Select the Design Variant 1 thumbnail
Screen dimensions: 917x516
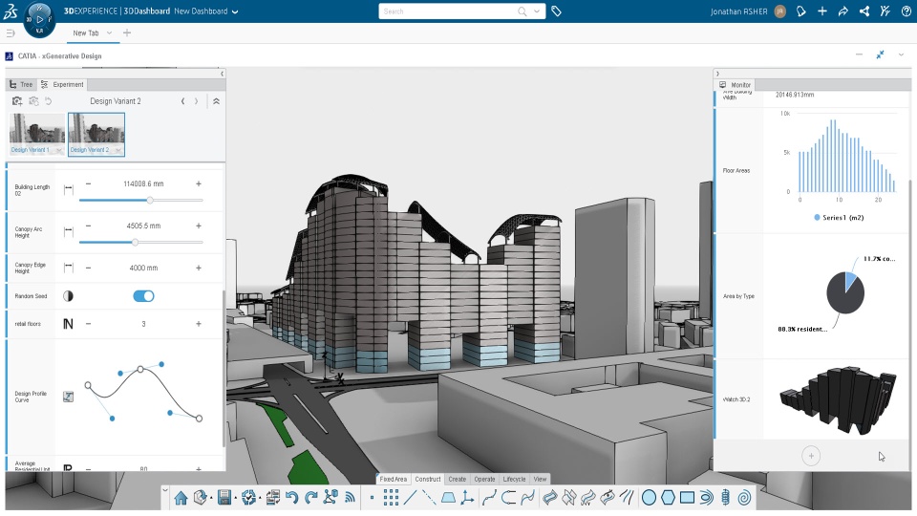37,134
